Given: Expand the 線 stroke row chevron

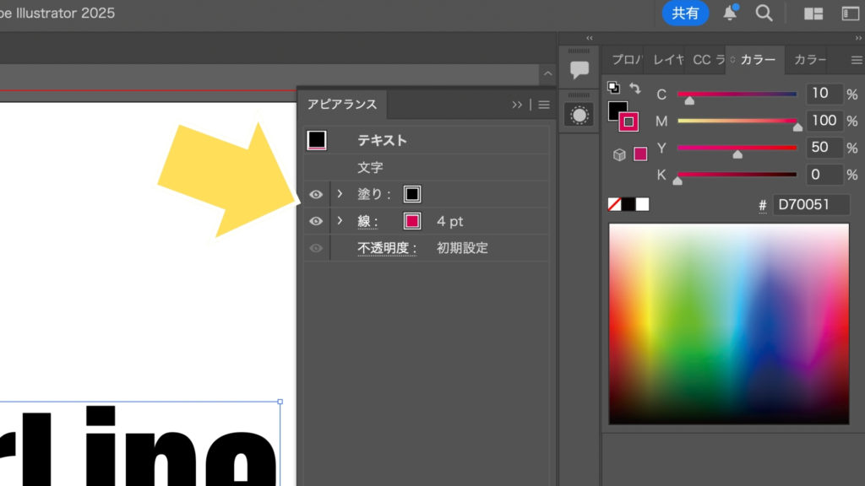Looking at the screenshot, I should (x=340, y=221).
